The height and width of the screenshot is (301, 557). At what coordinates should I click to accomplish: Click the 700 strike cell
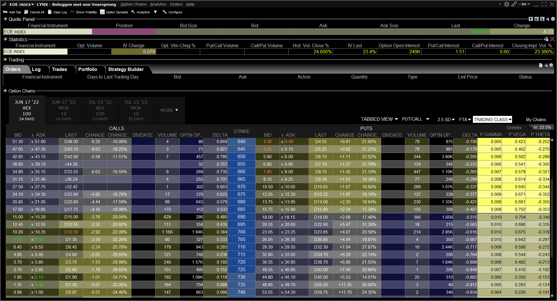pyautogui.click(x=241, y=232)
